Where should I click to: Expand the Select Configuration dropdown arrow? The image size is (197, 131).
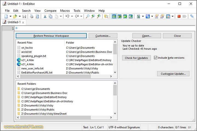point(152,16)
